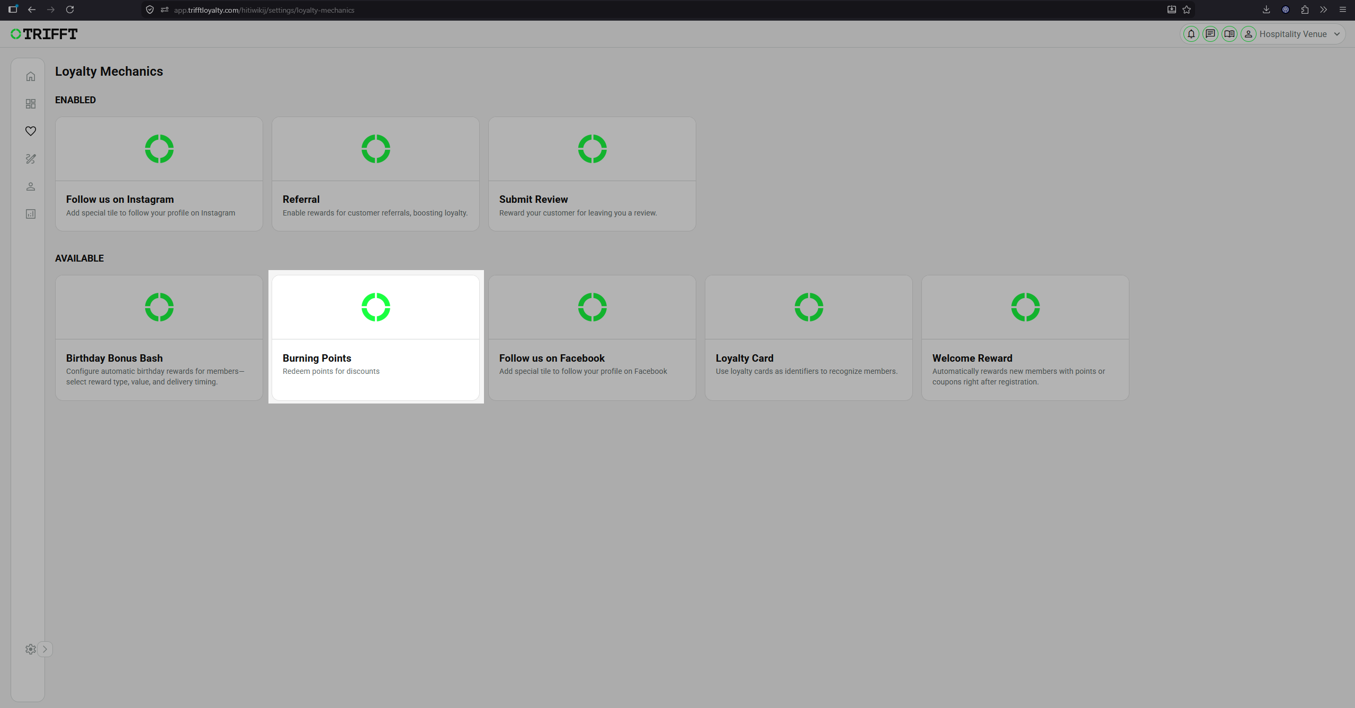This screenshot has width=1355, height=708.
Task: Open the Submit Review card
Action: pyautogui.click(x=592, y=174)
